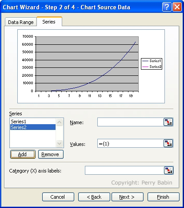184x208 pixels.
Task: Select the Series tab
Action: [49, 22]
